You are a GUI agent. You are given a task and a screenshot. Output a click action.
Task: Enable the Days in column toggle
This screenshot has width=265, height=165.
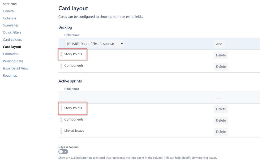63,151
